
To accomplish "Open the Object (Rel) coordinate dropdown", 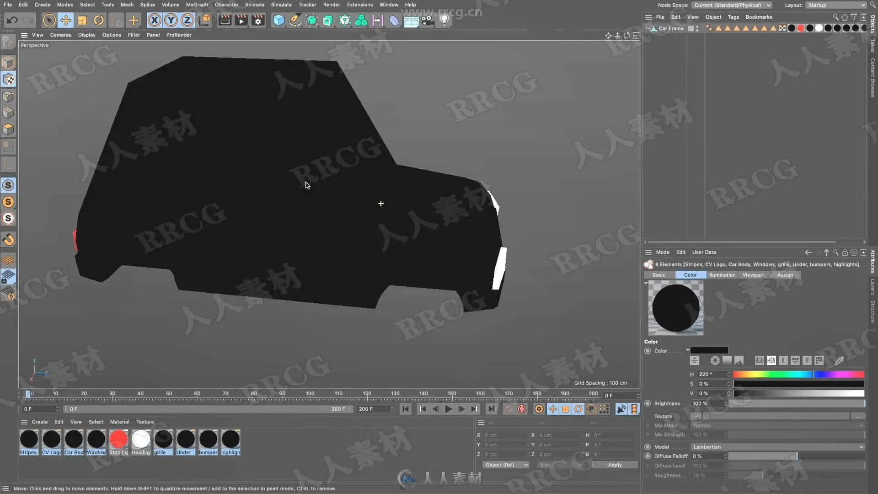I will [506, 465].
